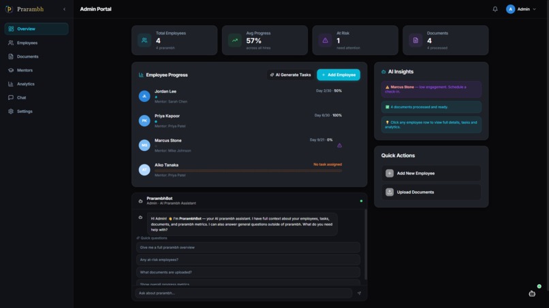Click Marcus Stone's at-risk warning triangle

(339, 146)
